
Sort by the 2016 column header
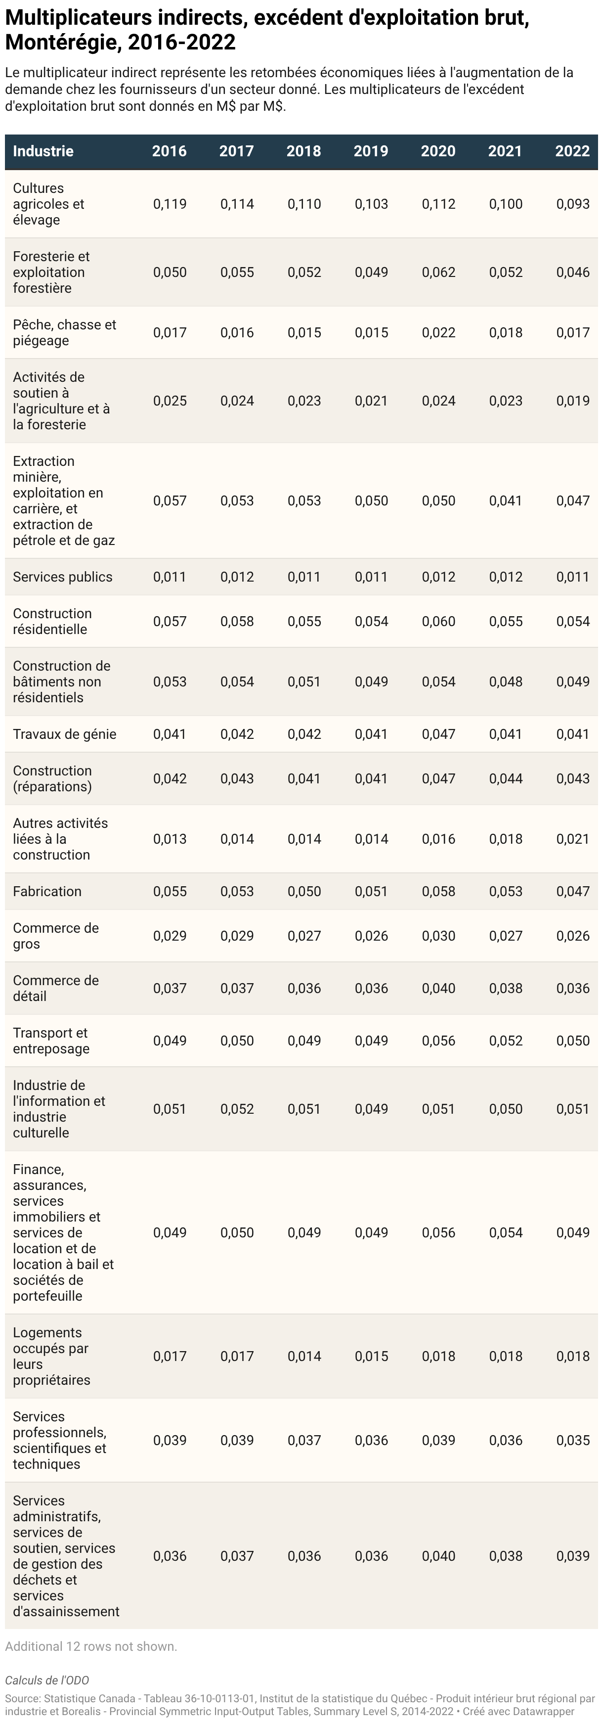click(x=169, y=151)
